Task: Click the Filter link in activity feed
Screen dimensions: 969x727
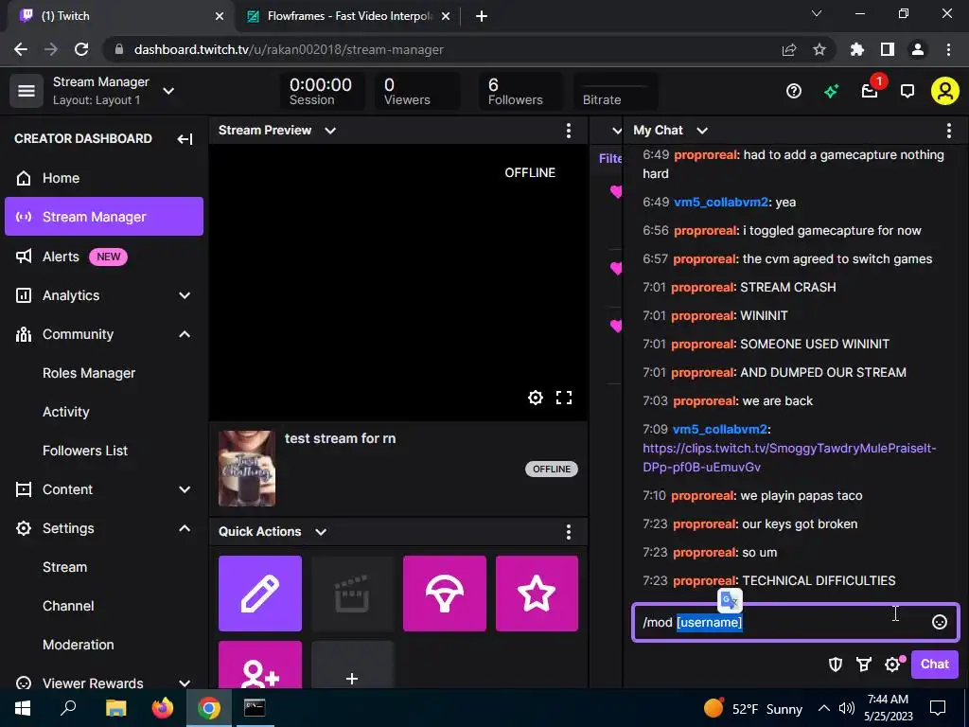Action: (x=610, y=158)
